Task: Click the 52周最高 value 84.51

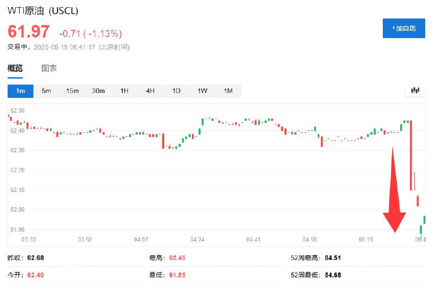Action: (x=333, y=258)
